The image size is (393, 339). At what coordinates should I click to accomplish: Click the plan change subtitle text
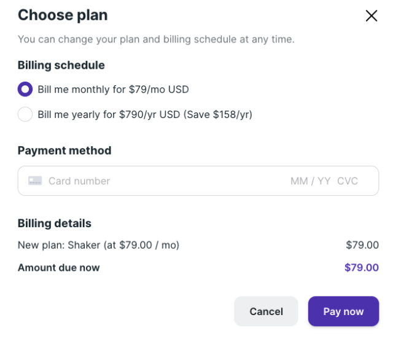pyautogui.click(x=156, y=40)
